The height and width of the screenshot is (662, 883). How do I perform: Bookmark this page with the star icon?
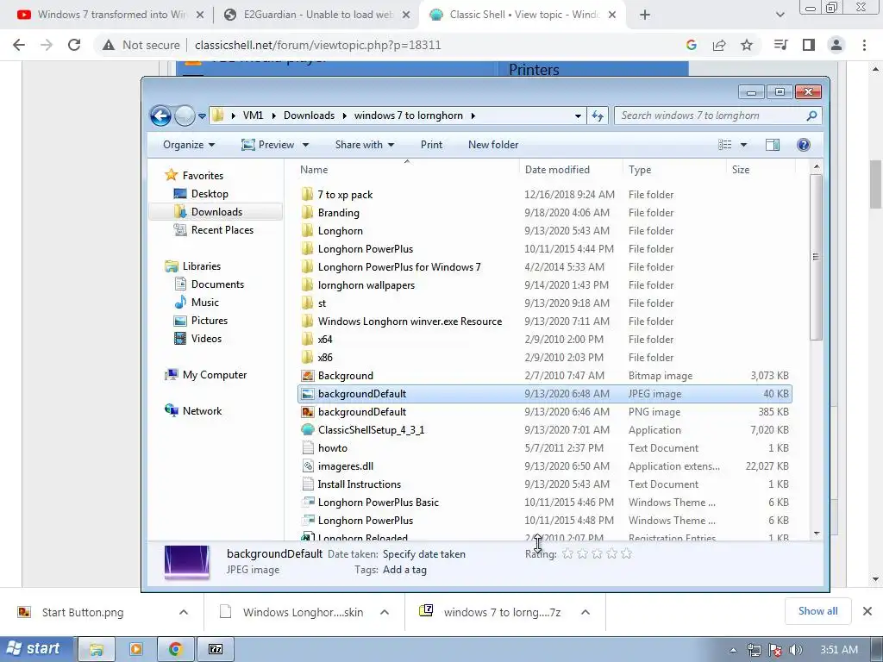pos(747,45)
